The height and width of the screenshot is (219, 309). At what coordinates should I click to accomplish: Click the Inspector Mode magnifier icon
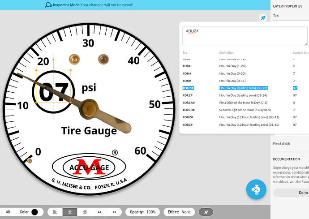pos(48,5)
